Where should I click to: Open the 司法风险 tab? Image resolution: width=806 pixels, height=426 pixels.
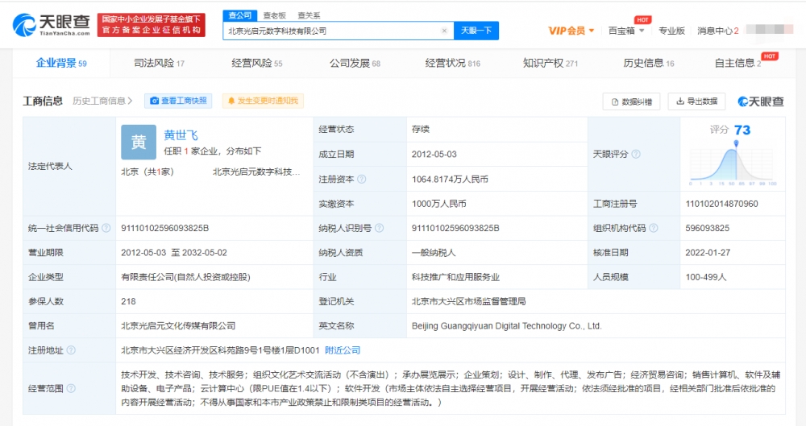(x=159, y=63)
